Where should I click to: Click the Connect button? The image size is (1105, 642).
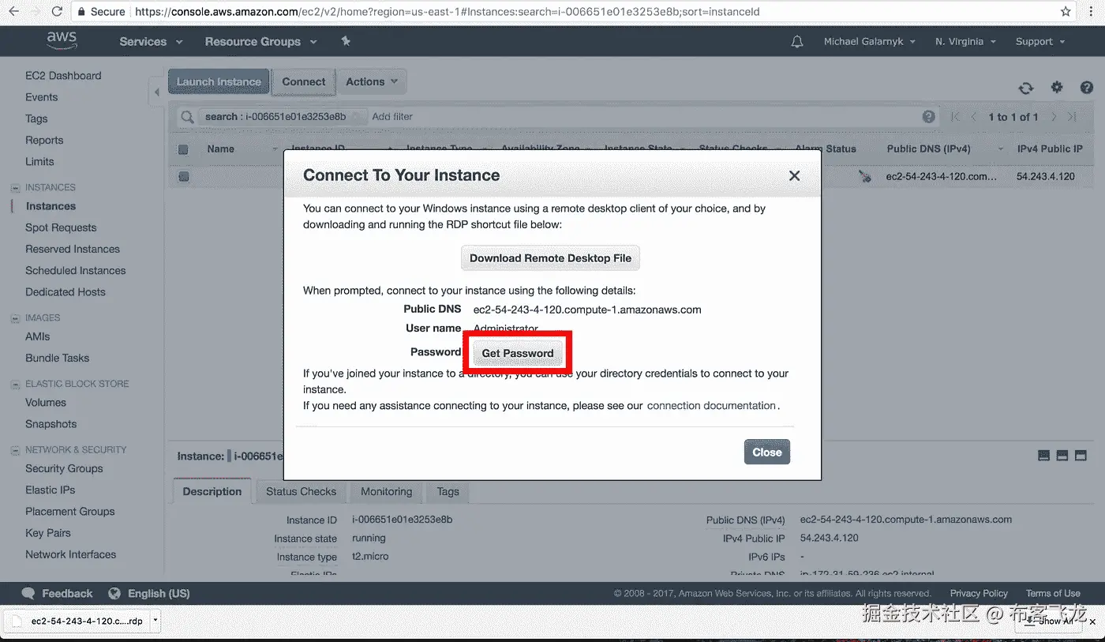click(304, 81)
